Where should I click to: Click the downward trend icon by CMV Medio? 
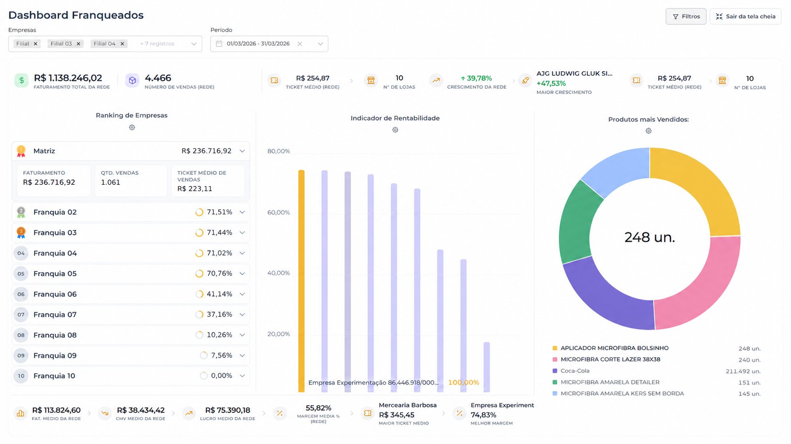click(105, 413)
